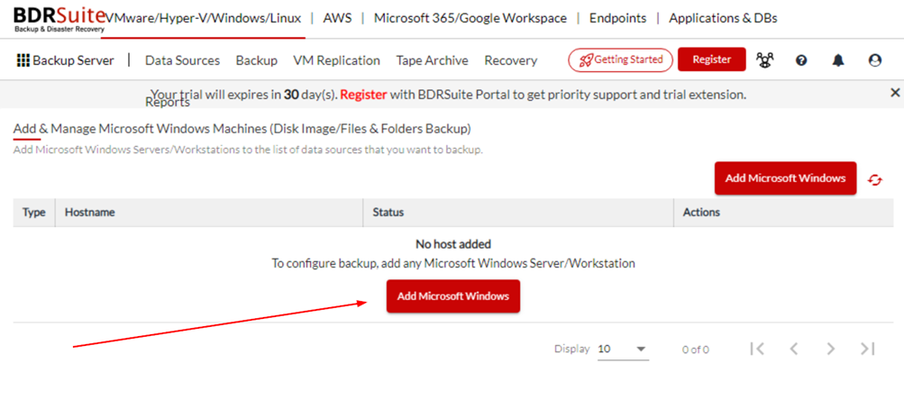Open the help question mark icon
Image resolution: width=904 pixels, height=400 pixels.
coord(800,60)
